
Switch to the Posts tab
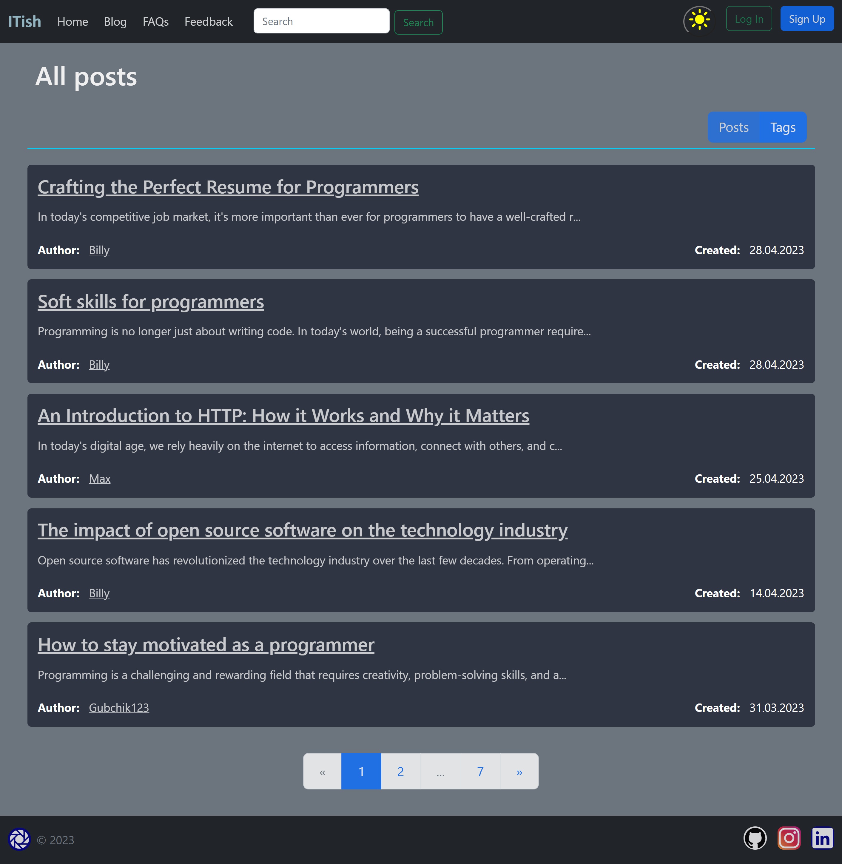pos(733,127)
